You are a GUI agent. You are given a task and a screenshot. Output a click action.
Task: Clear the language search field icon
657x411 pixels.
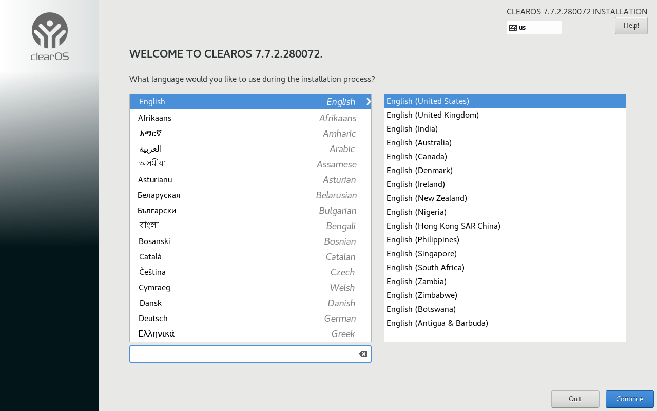363,354
